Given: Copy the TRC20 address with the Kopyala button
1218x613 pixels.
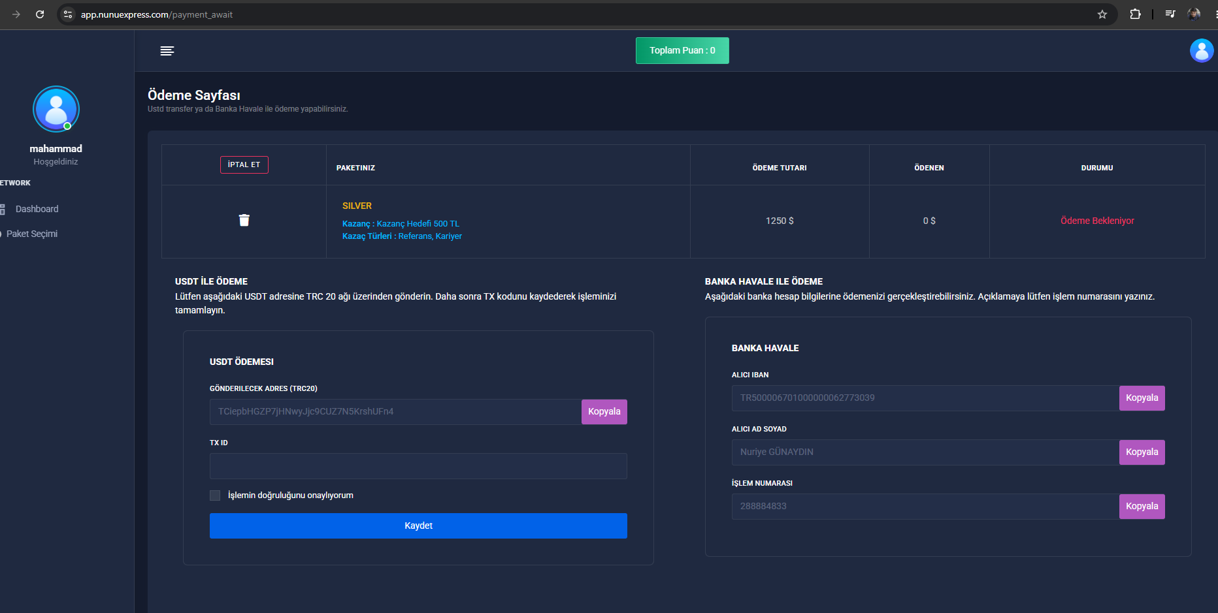Looking at the screenshot, I should click(604, 412).
